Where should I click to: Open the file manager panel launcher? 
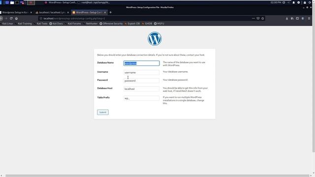12,2
